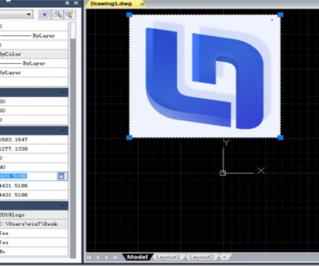Jump to first layout tab arrow
Screen dimensions: 319x266
point(89,257)
